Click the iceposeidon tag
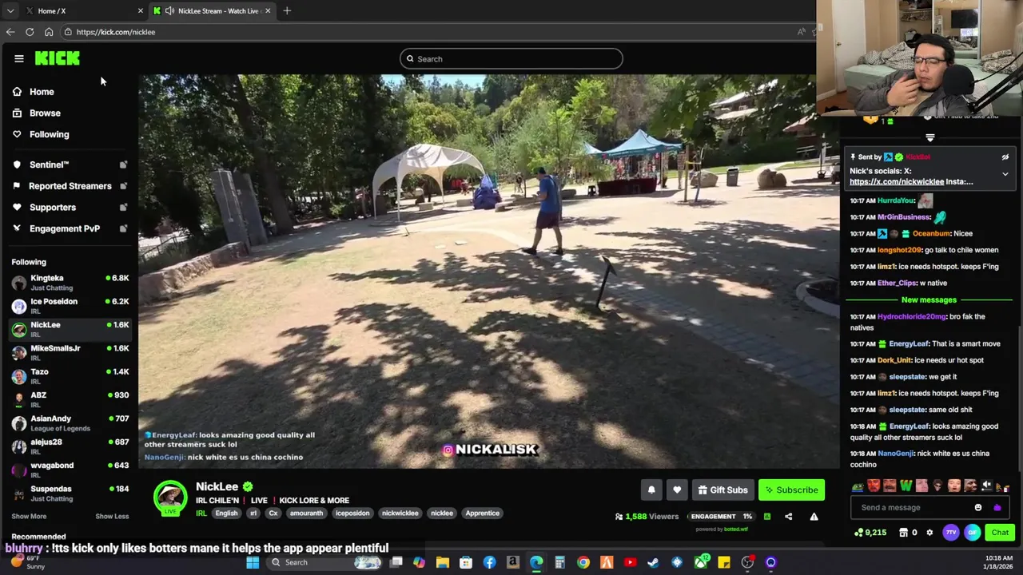The height and width of the screenshot is (575, 1023). pyautogui.click(x=352, y=514)
